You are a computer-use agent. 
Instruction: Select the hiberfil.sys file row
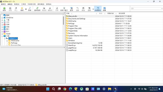[x=99, y=45]
